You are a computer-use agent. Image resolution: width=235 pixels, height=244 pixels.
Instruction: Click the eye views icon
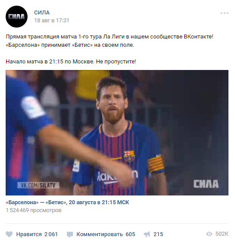pos(209,234)
